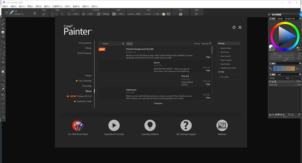This screenshot has width=302, height=163.
Task: Enable the Special Offers filter checkbox
Action: [219, 48]
